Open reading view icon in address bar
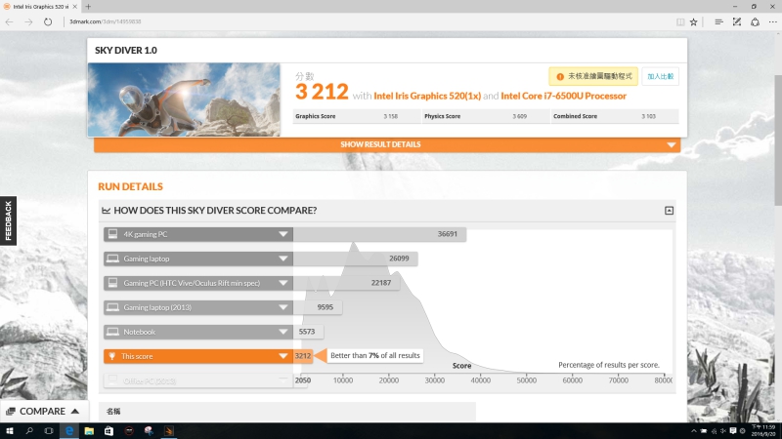This screenshot has width=782, height=439. [680, 21]
